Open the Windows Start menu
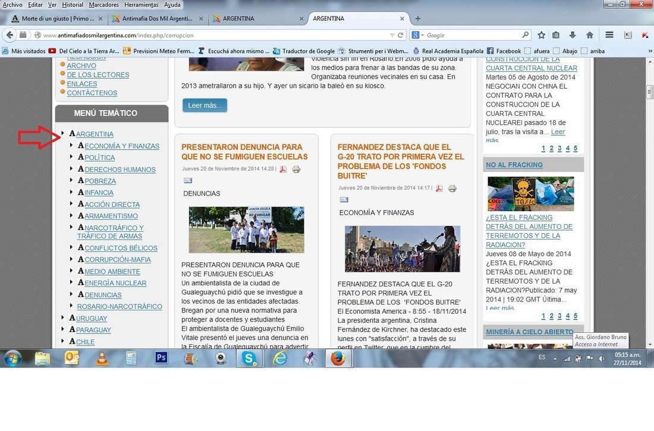Screen dimensions: 654x431 click(x=12, y=358)
